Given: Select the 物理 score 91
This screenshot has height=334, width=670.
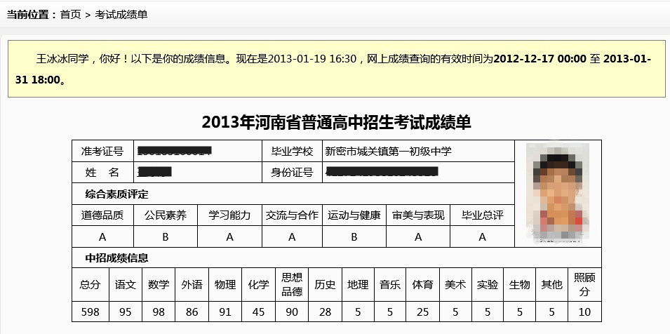Looking at the screenshot, I should pyautogui.click(x=225, y=312).
